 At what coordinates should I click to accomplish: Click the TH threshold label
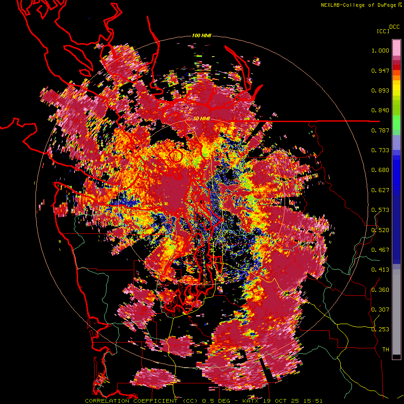386,349
